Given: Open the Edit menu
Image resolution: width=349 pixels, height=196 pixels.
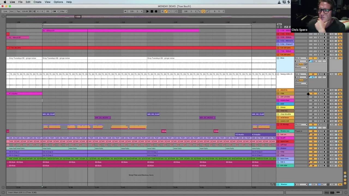Looking at the screenshot, I should (28, 2).
